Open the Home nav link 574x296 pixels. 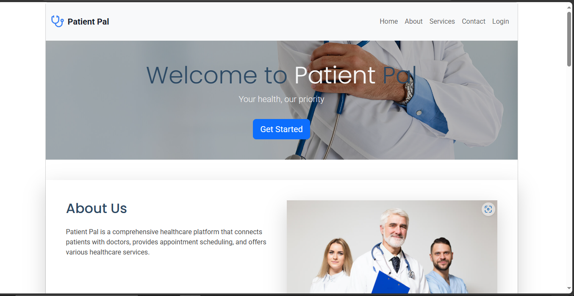388,21
